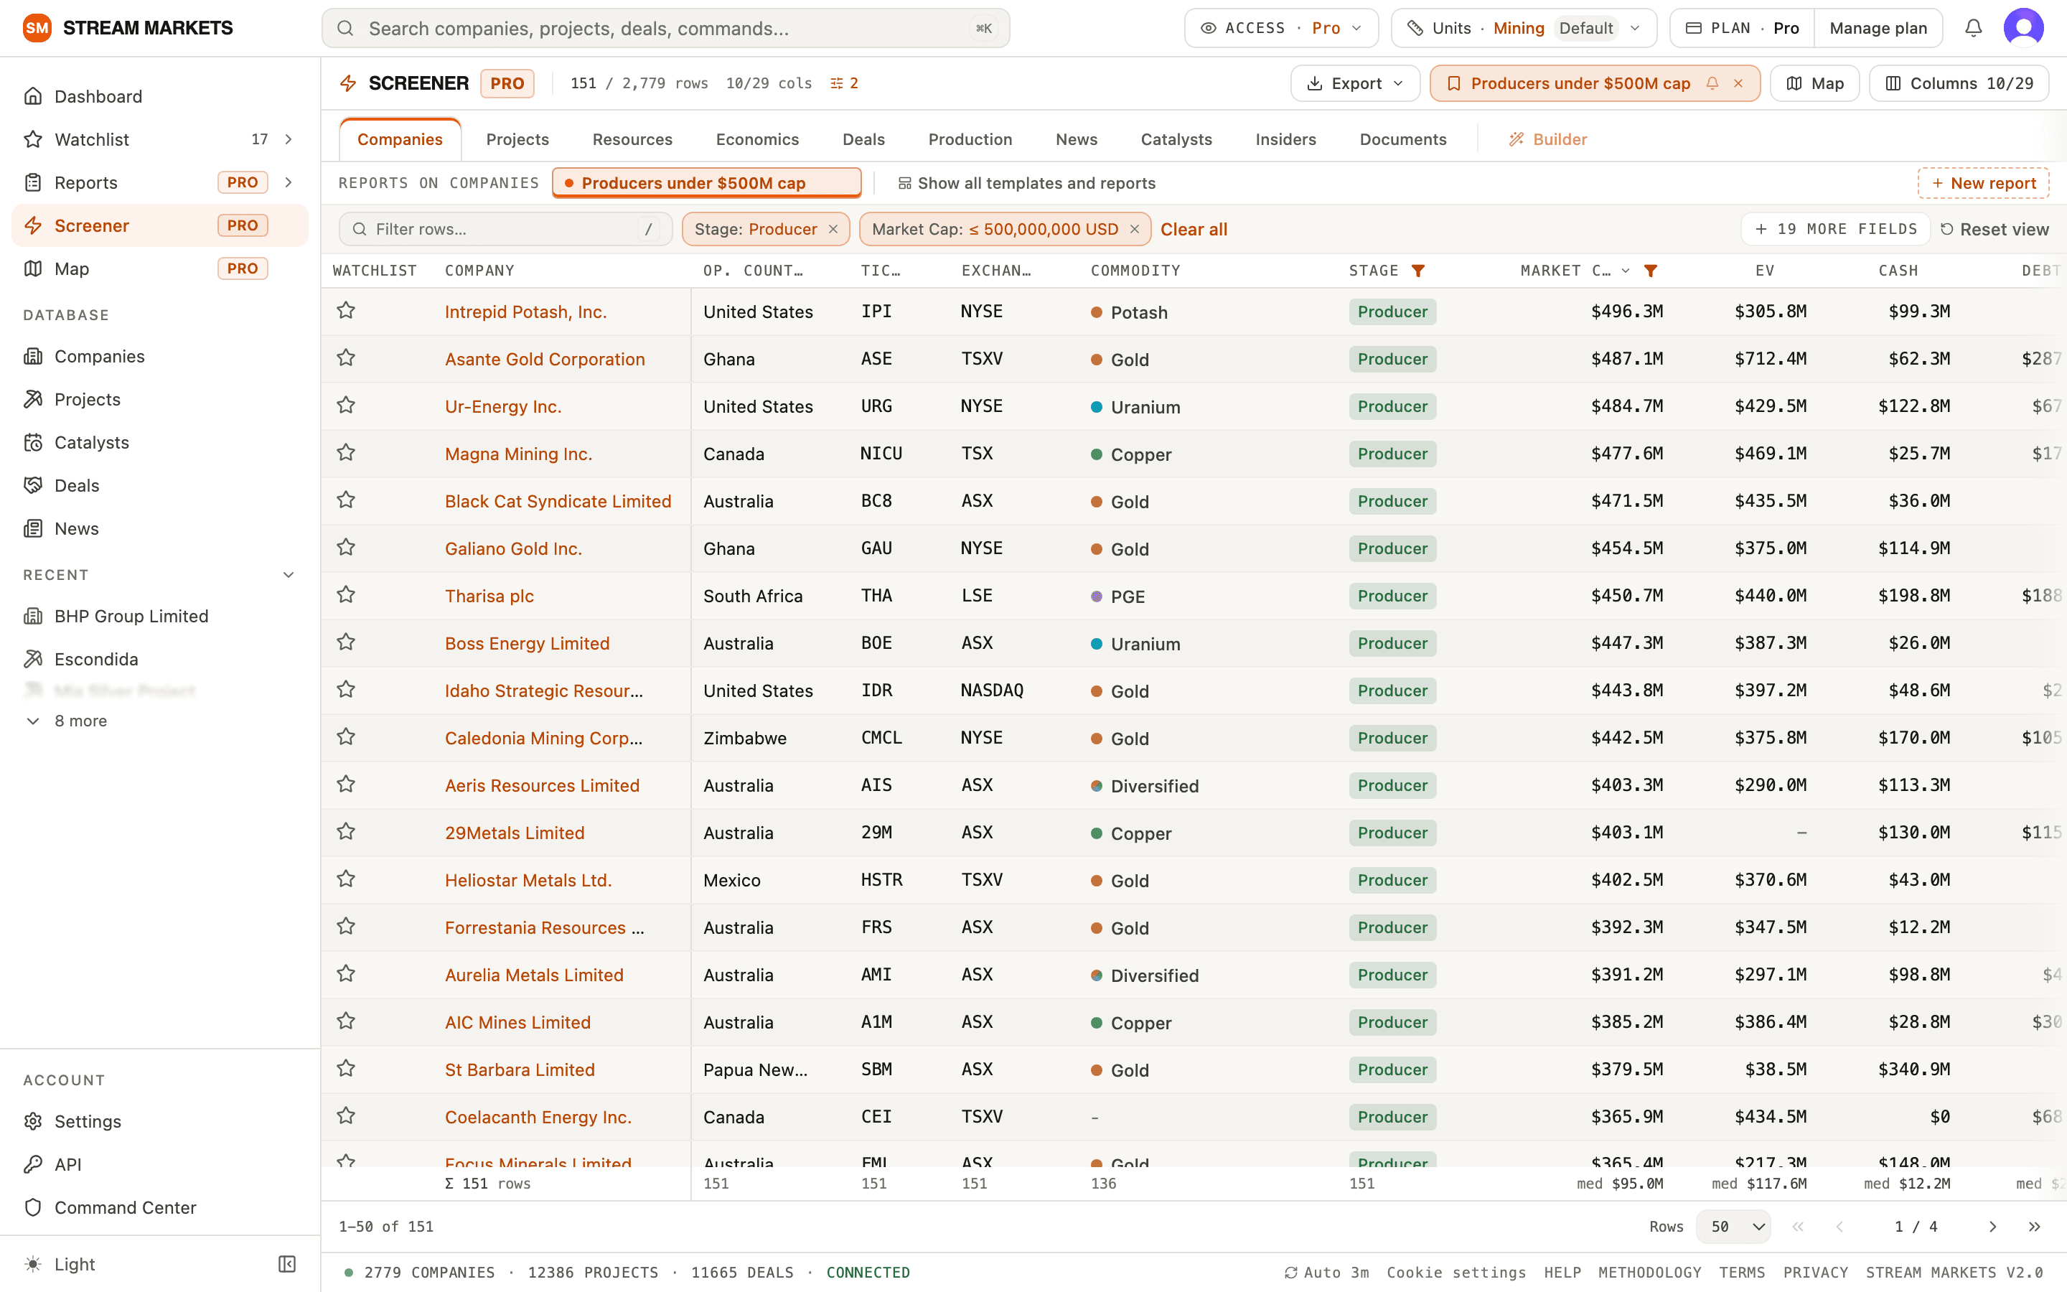Open the Export dropdown
The image size is (2067, 1292).
pos(1354,83)
